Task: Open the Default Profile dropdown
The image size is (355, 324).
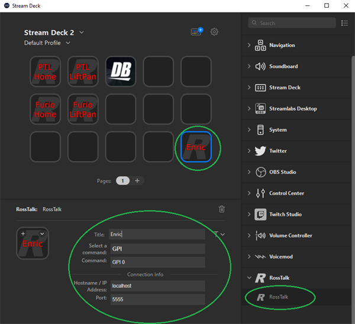Action: 68,43
